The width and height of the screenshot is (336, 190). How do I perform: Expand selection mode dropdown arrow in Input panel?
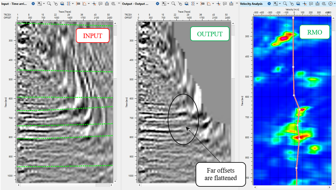tap(44, 4)
